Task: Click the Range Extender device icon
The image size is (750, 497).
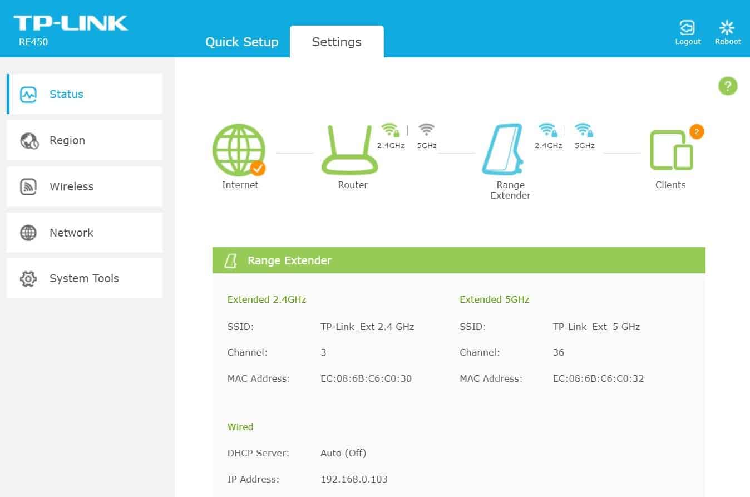Action: click(x=504, y=150)
